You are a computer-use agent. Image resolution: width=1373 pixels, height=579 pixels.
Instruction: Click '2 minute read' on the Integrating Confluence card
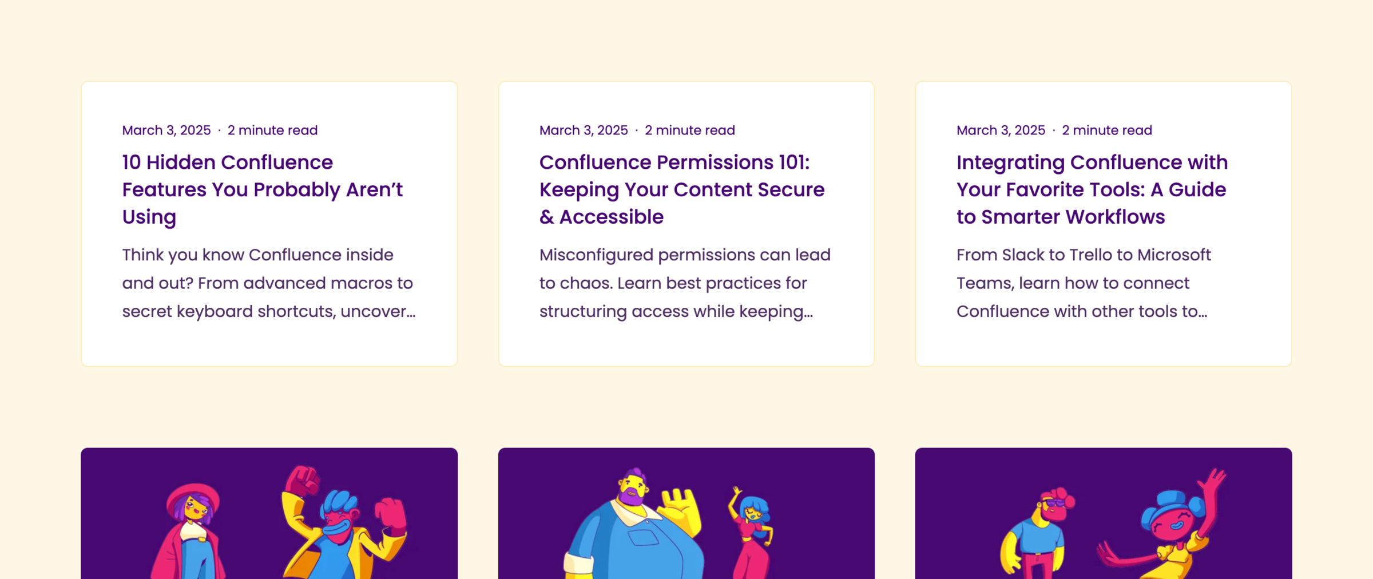coord(1106,130)
